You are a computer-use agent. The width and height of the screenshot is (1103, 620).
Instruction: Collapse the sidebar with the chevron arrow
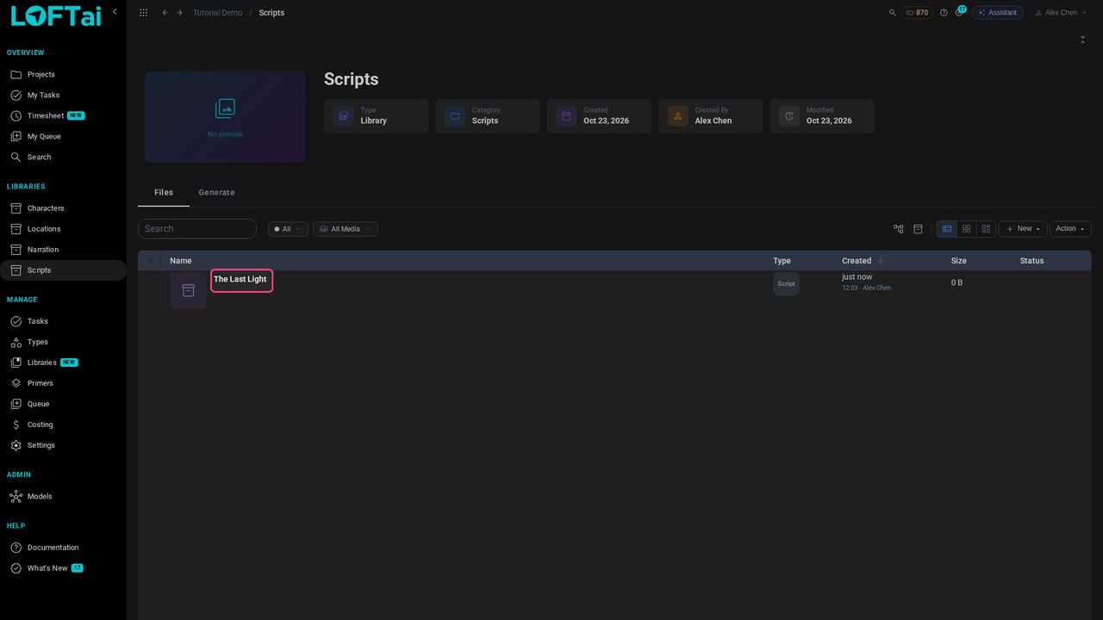pos(115,12)
